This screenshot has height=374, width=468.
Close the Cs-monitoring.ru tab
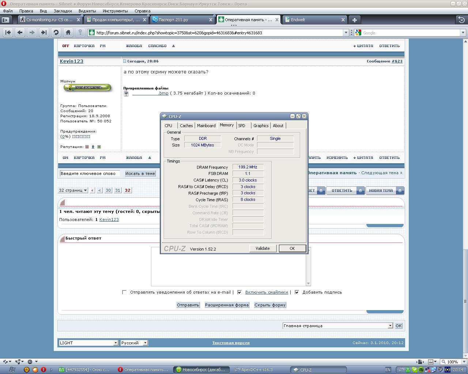pos(79,20)
